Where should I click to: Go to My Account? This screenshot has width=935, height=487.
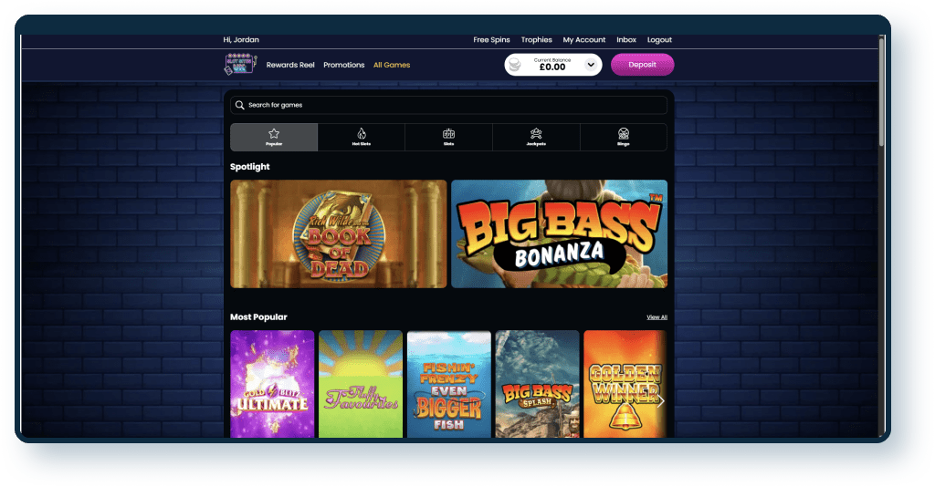(583, 40)
